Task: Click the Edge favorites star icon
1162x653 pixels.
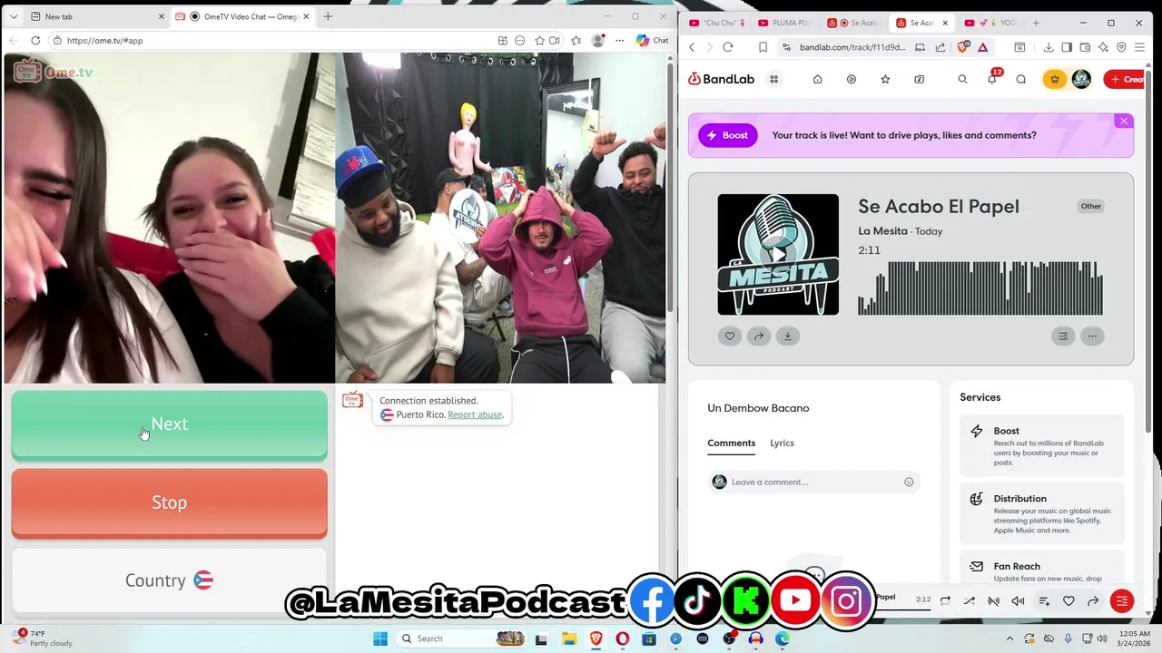Action: click(539, 40)
